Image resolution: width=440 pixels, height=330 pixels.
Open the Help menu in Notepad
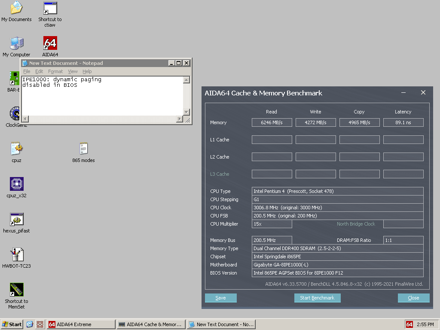87,71
